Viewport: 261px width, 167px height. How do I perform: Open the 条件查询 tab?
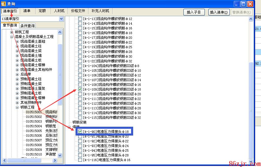tap(27, 26)
